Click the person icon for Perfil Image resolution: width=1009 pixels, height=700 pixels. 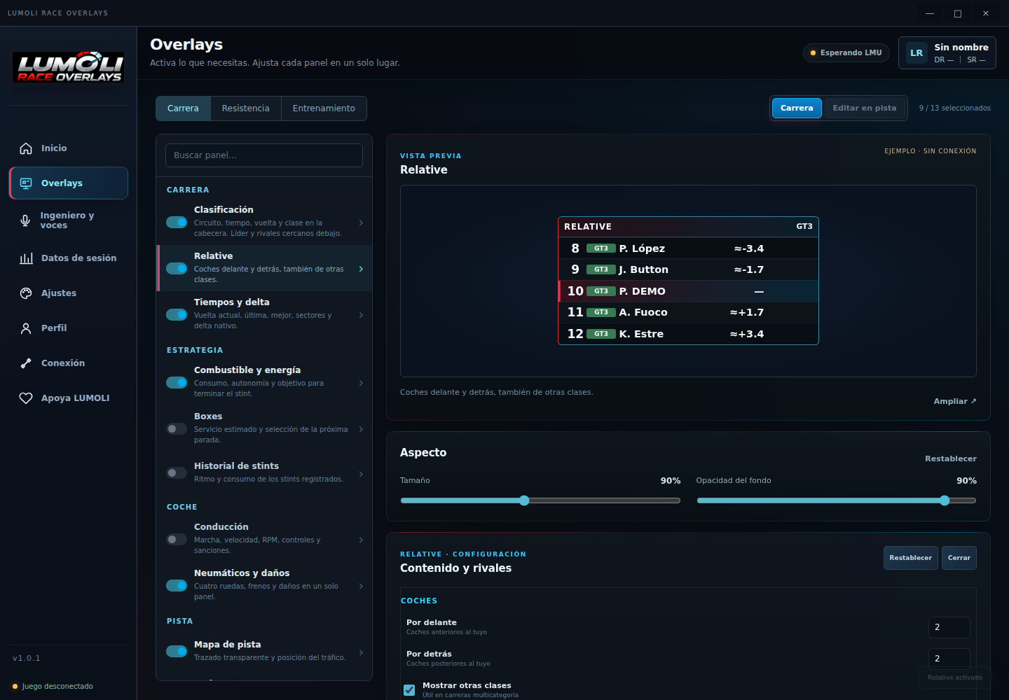pyautogui.click(x=26, y=328)
